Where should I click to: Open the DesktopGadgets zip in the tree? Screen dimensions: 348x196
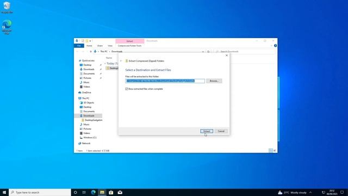[93, 120]
